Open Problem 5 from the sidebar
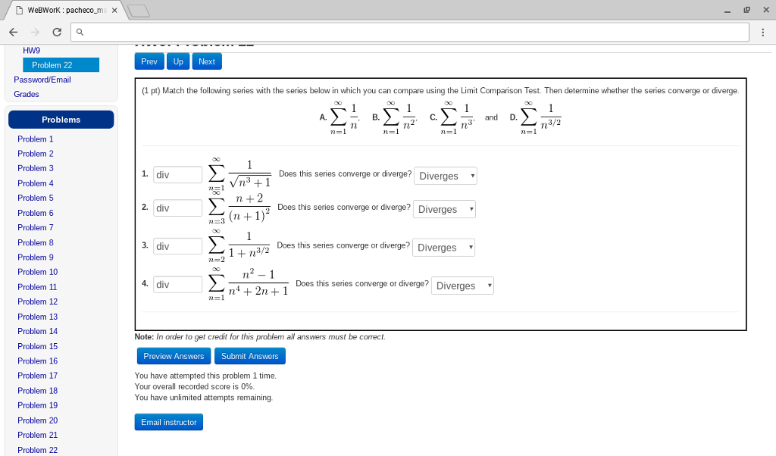The image size is (776, 456). (35, 198)
